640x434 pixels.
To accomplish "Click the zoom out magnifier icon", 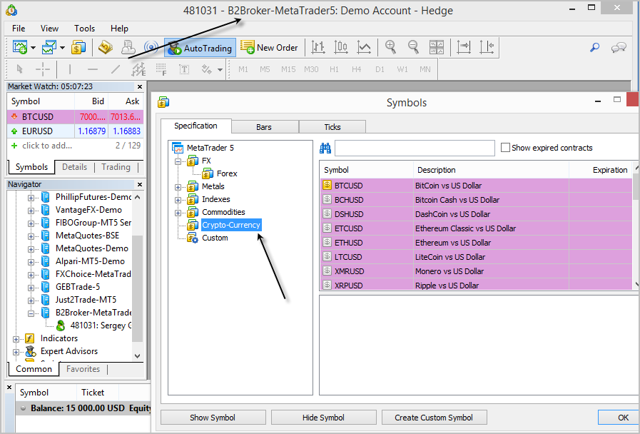I will click(414, 47).
